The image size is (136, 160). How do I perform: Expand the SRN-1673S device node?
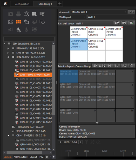click(8, 53)
